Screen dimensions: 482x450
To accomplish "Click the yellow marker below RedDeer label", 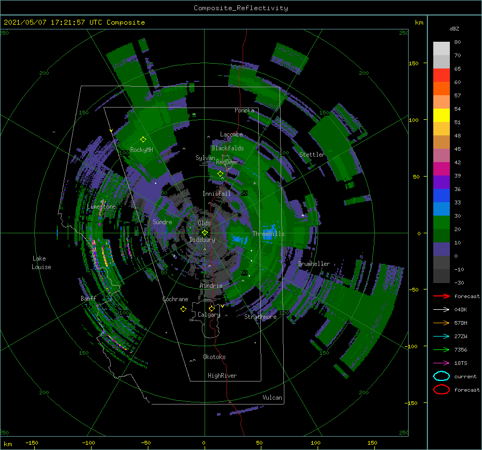I will click(220, 174).
